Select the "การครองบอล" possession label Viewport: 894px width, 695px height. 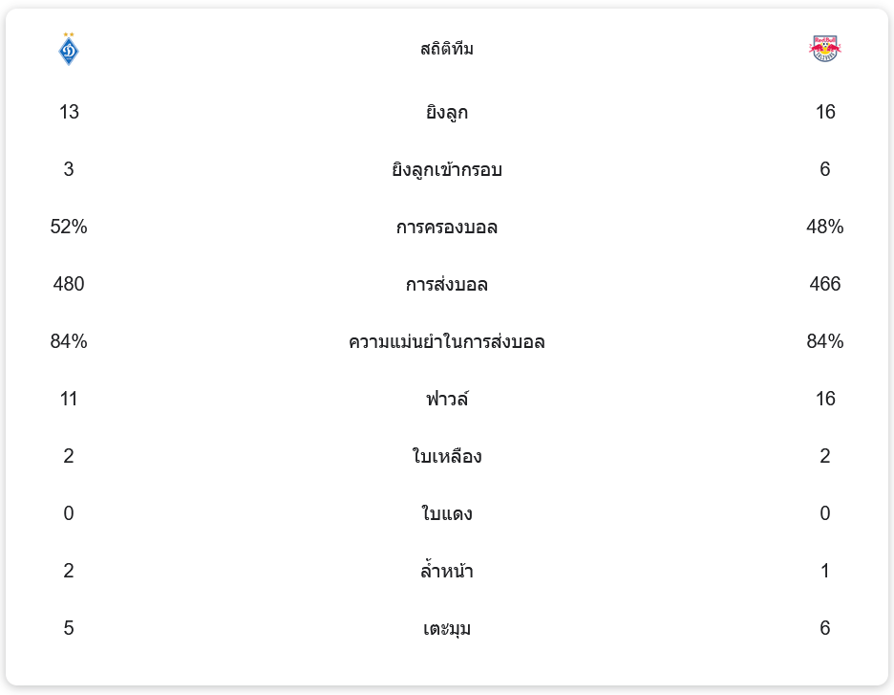click(447, 228)
